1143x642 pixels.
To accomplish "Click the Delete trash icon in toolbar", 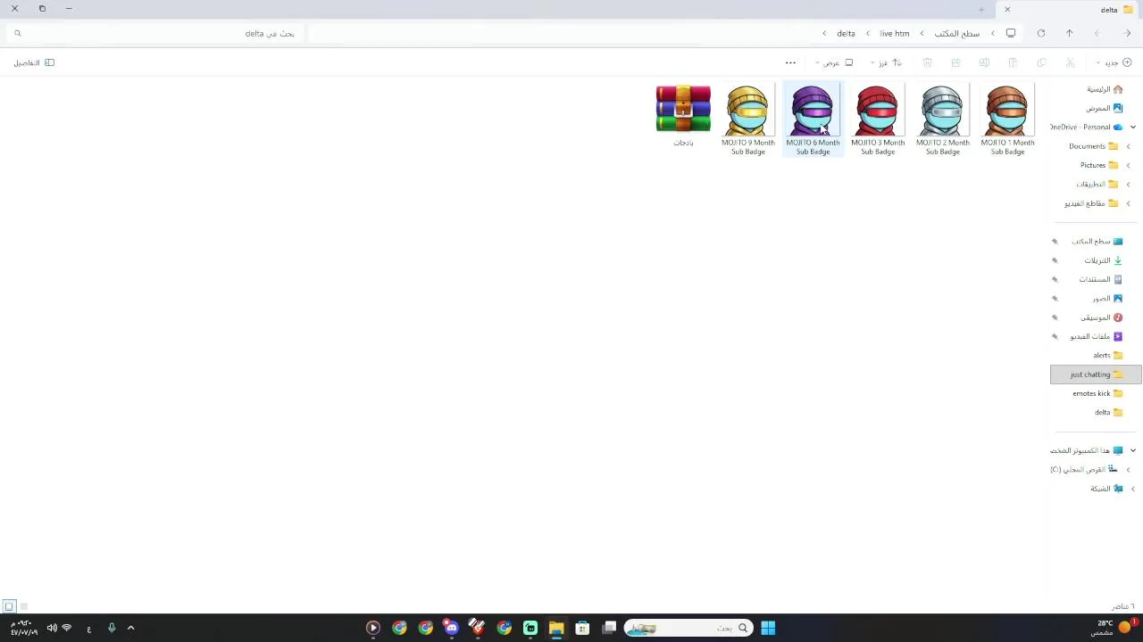I will 927,62.
